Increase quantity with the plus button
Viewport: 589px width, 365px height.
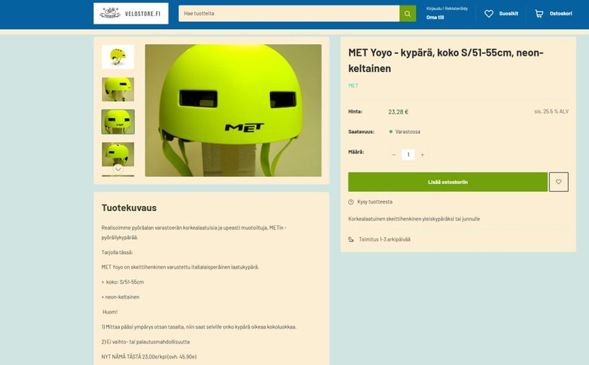pyautogui.click(x=422, y=155)
